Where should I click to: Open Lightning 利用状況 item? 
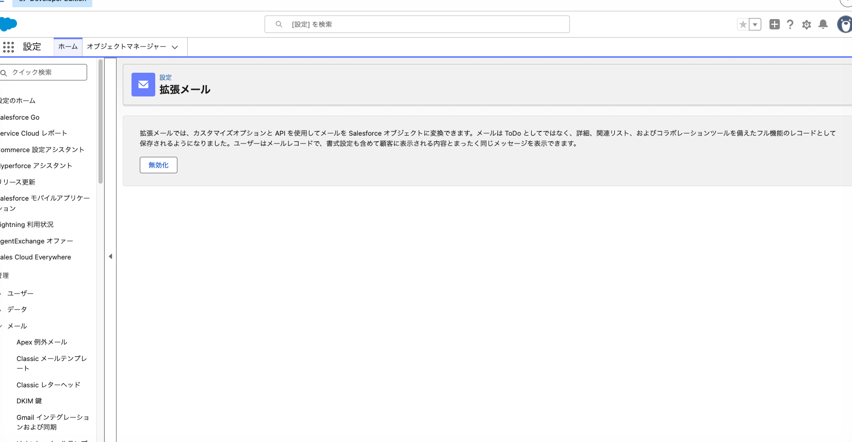(27, 224)
